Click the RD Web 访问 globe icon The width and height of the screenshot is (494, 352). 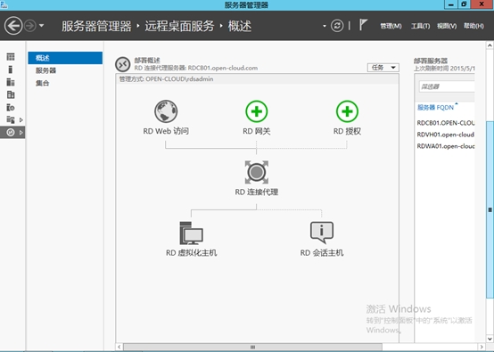(x=166, y=111)
